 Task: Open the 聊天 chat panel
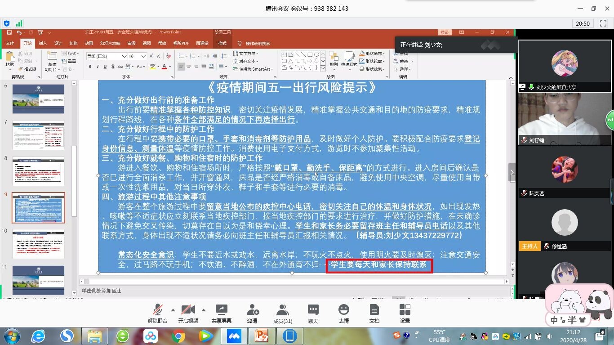pyautogui.click(x=313, y=313)
